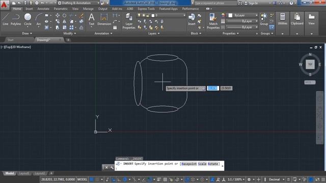The height and width of the screenshot is (183, 326).
Task: Select the Copy tool in Modify panel
Action: click(x=58, y=21)
